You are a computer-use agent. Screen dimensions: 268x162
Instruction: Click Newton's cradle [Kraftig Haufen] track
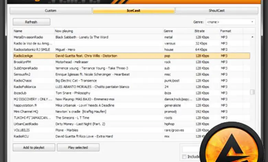[81, 112]
